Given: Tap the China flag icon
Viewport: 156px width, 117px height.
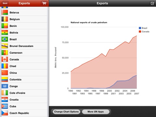Looking at the screenshot, I should 5,73.
